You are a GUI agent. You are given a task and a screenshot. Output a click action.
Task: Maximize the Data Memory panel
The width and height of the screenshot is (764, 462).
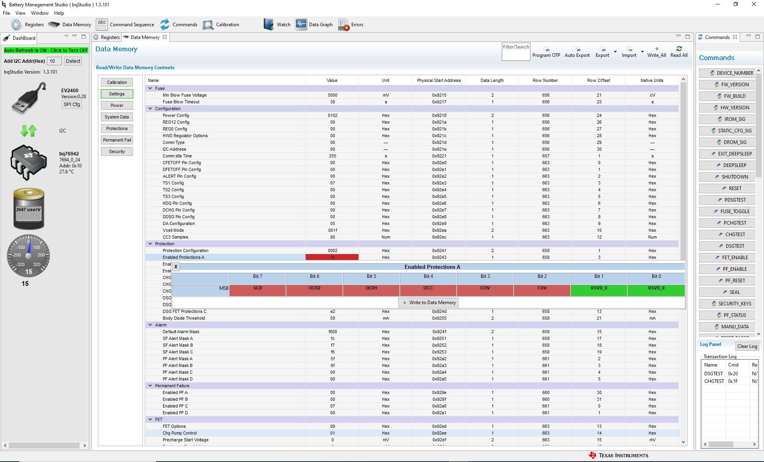[x=687, y=37]
